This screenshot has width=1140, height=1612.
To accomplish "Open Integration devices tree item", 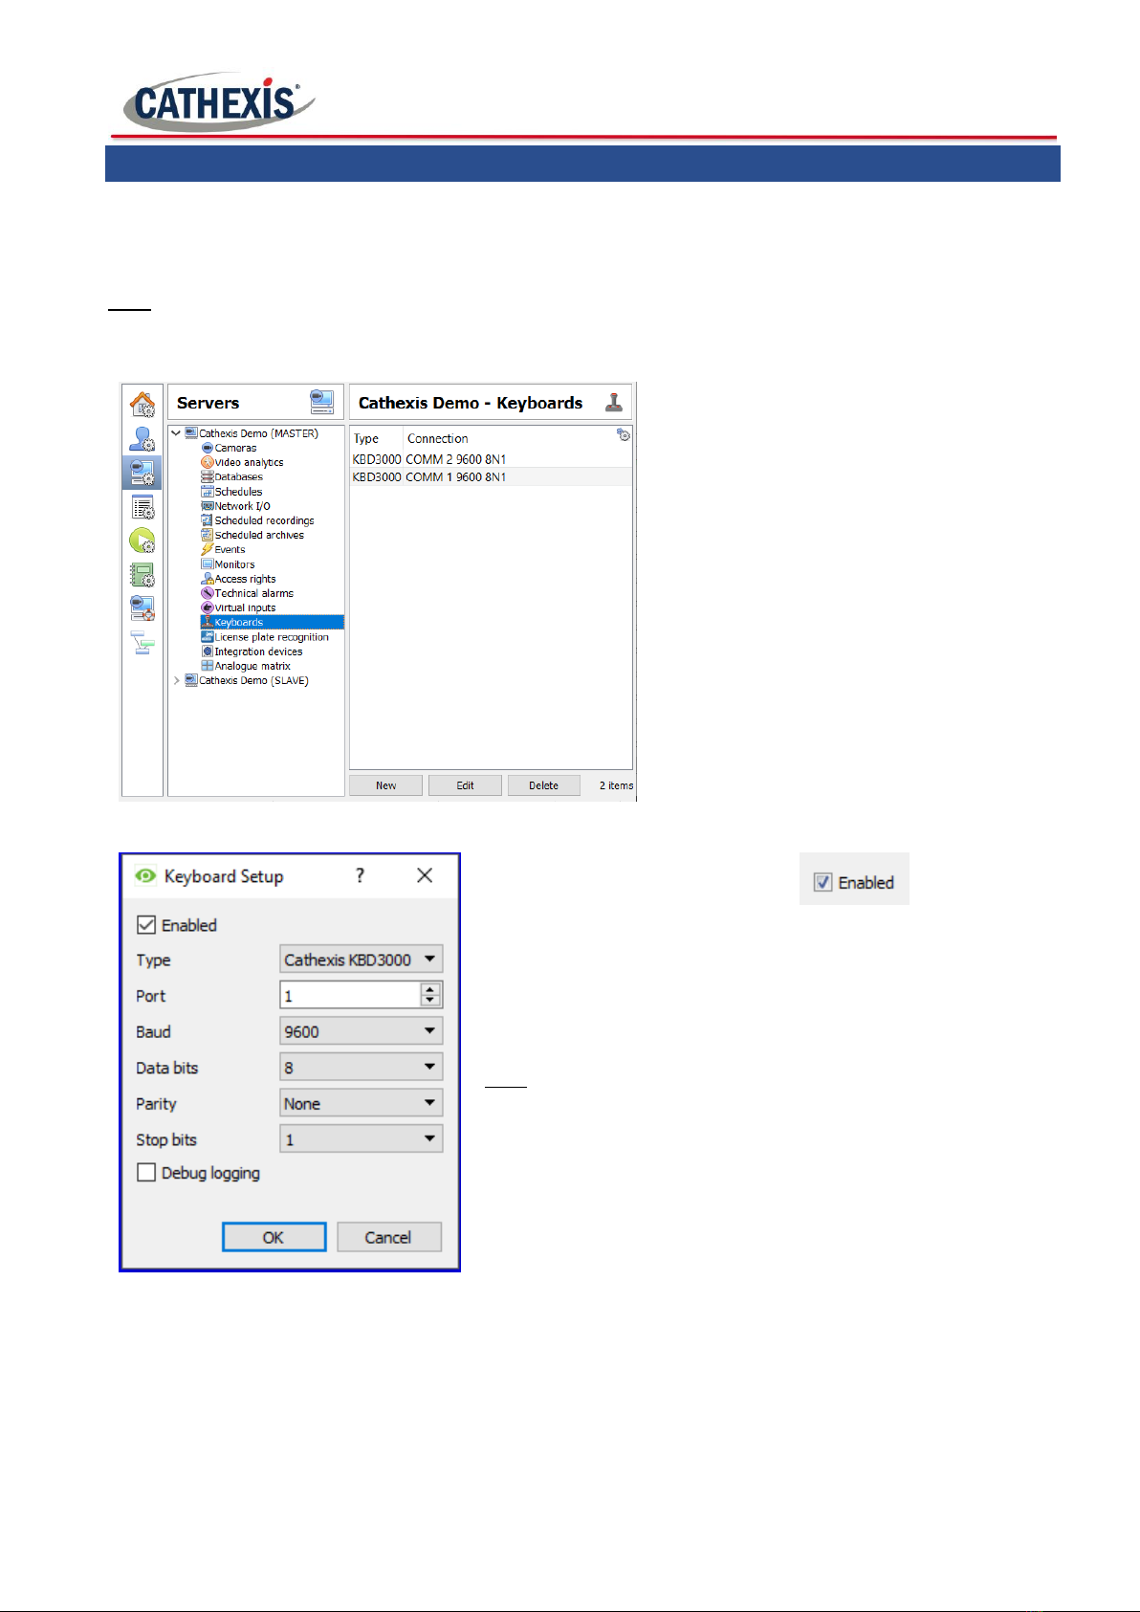I will 258,651.
